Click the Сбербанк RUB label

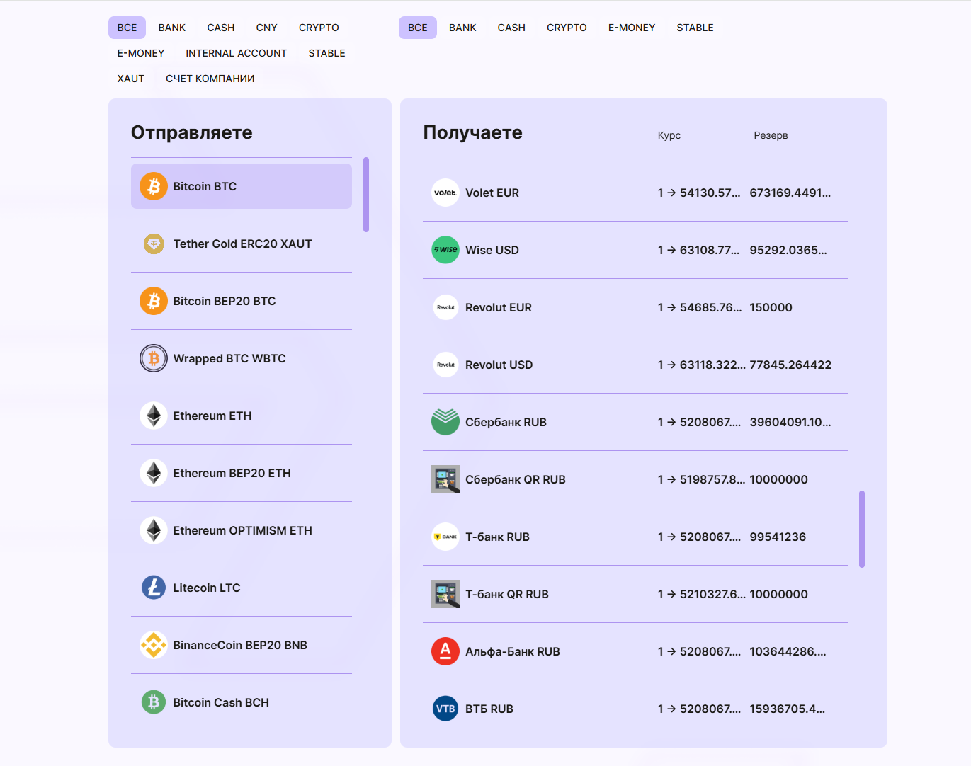506,422
